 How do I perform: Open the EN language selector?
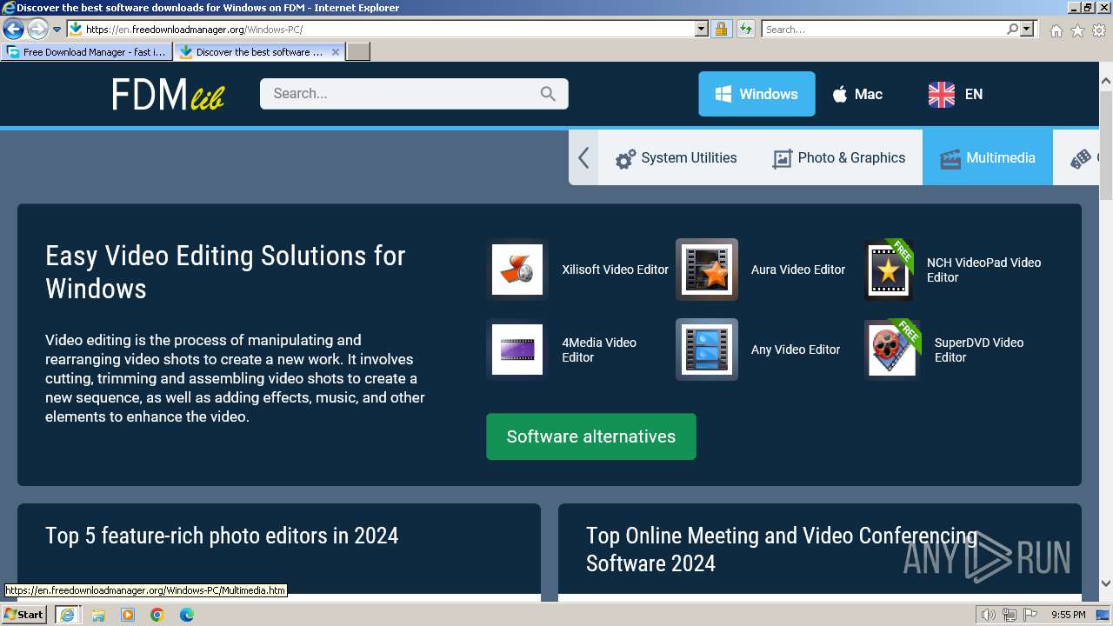coord(956,94)
